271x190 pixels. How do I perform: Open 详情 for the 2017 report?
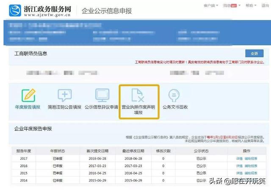(239, 159)
